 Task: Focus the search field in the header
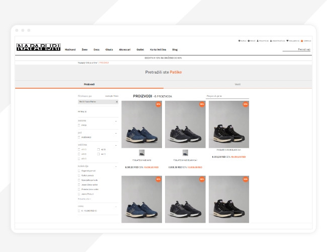296,49
